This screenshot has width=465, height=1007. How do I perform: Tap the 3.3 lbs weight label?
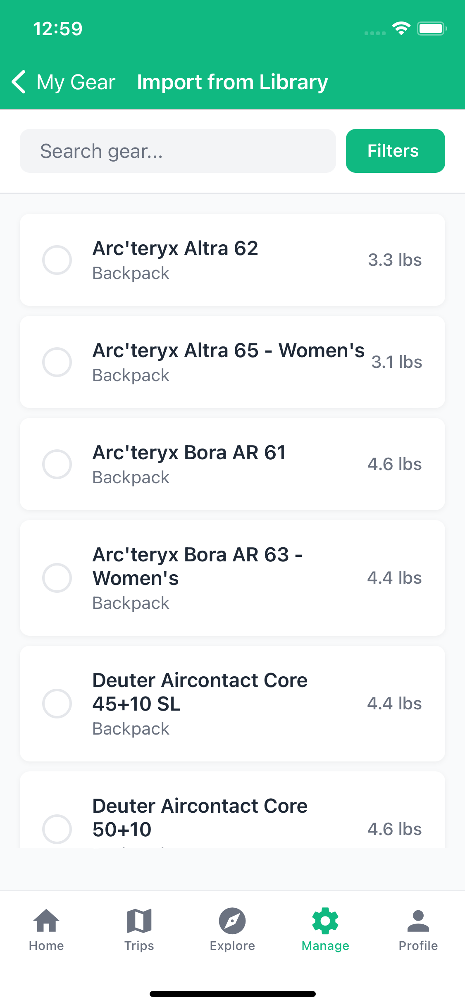click(x=395, y=260)
